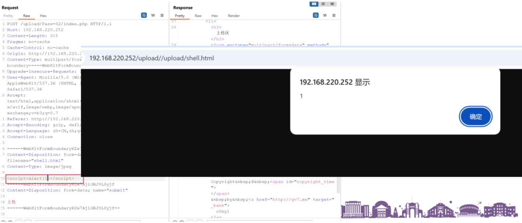Click the Content-Type: image/jpeg line
Image resolution: width=522 pixels, height=223 pixels.
coord(39,166)
